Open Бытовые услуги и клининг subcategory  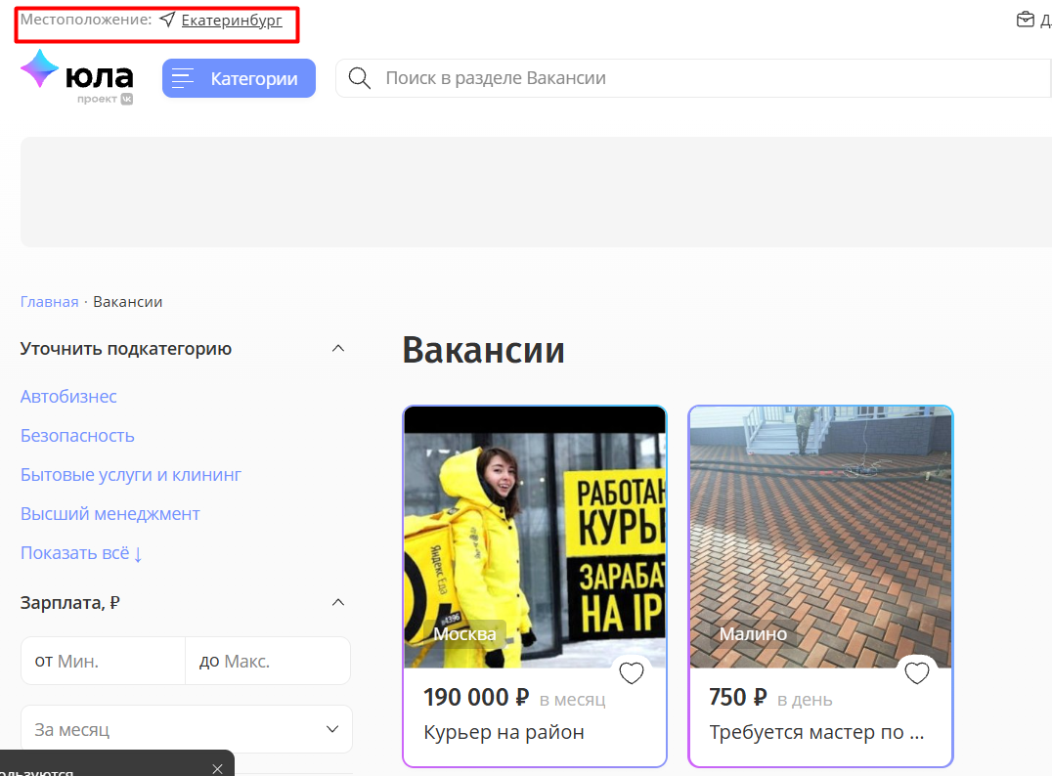[x=130, y=475]
